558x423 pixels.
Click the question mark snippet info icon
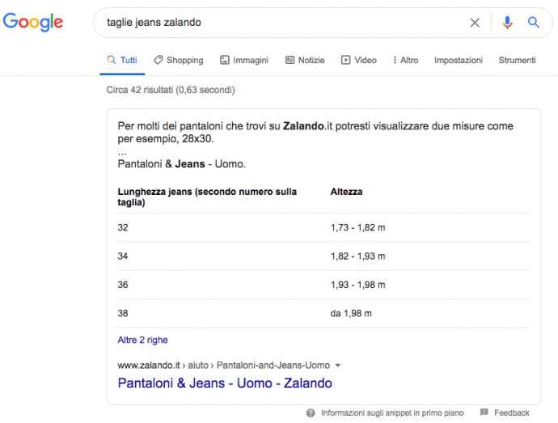[311, 412]
